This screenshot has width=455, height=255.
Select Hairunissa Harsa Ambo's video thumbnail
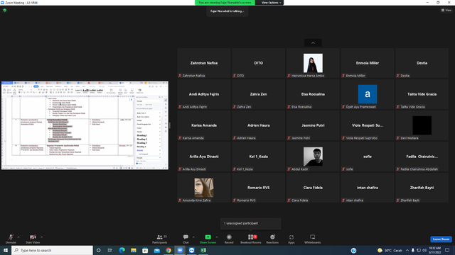point(313,63)
